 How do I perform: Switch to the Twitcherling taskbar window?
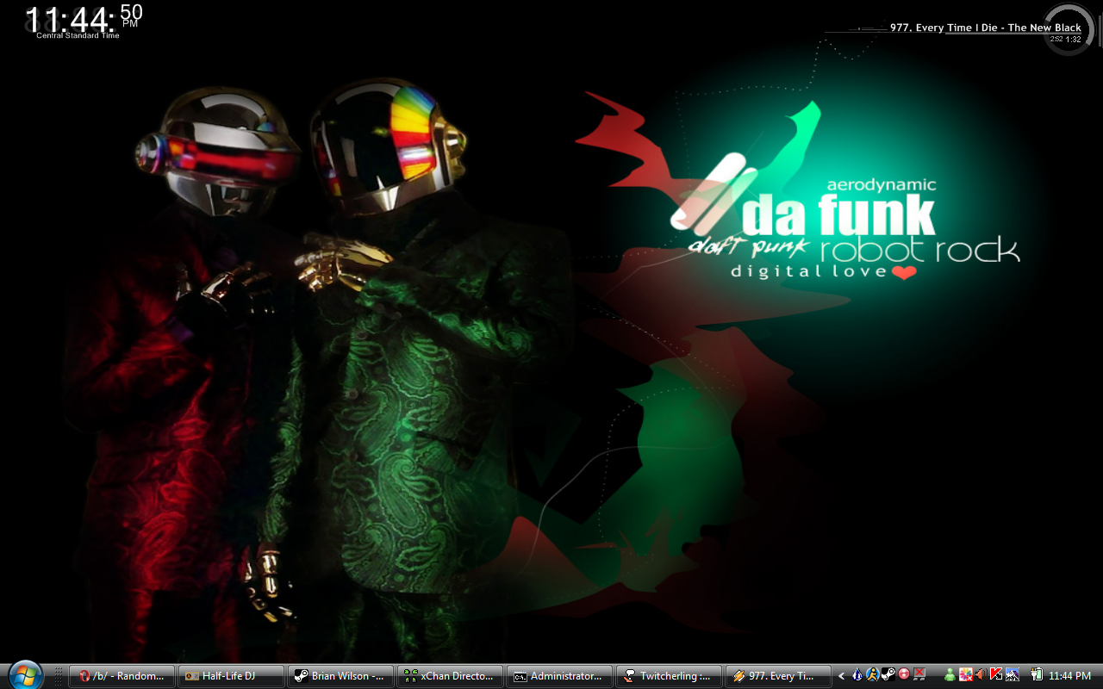click(x=669, y=676)
